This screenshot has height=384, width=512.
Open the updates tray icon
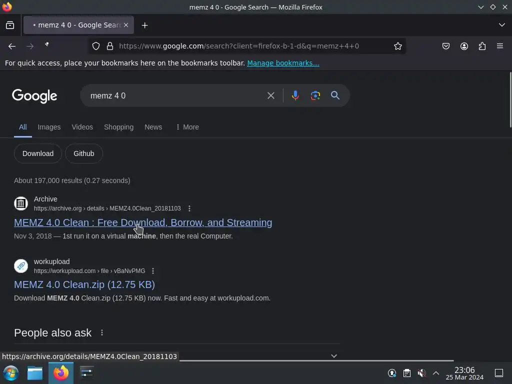pos(392,373)
